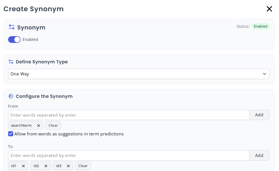Uncheck allow from-words as suggestions checkbox

[x=11, y=134]
